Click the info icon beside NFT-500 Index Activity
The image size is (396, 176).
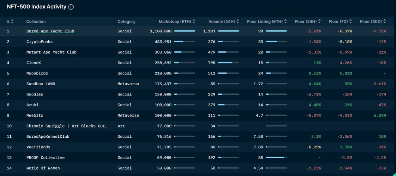pos(71,7)
